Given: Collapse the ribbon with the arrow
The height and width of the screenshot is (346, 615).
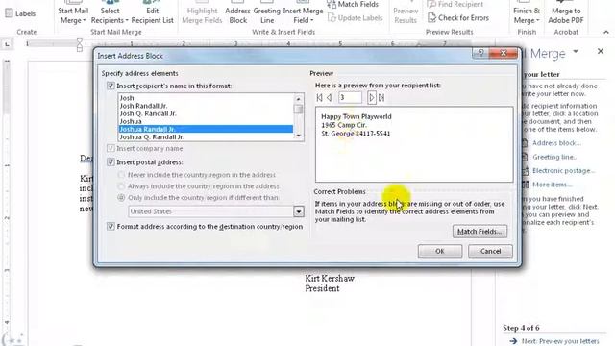Looking at the screenshot, I should [606, 32].
